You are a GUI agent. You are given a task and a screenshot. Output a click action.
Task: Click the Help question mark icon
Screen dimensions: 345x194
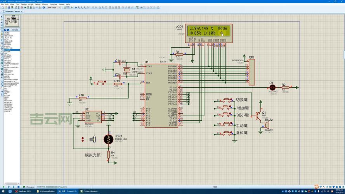point(44,7)
